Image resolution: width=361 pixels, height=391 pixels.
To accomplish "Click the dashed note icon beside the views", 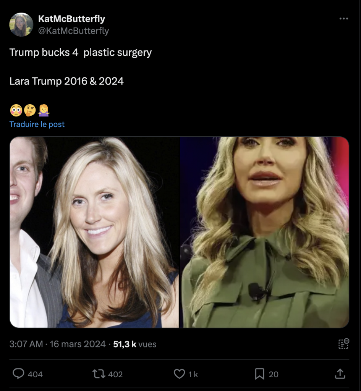I will tap(343, 344).
